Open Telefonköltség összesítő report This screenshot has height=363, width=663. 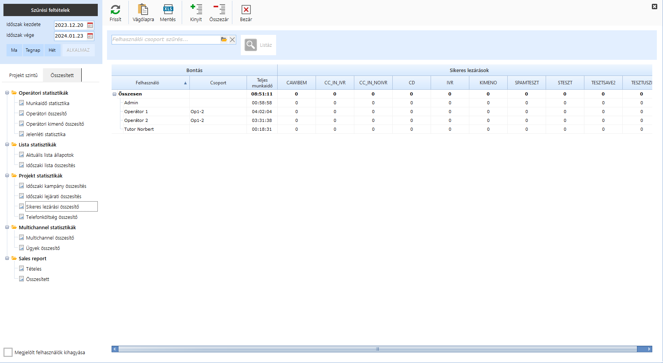click(x=52, y=217)
